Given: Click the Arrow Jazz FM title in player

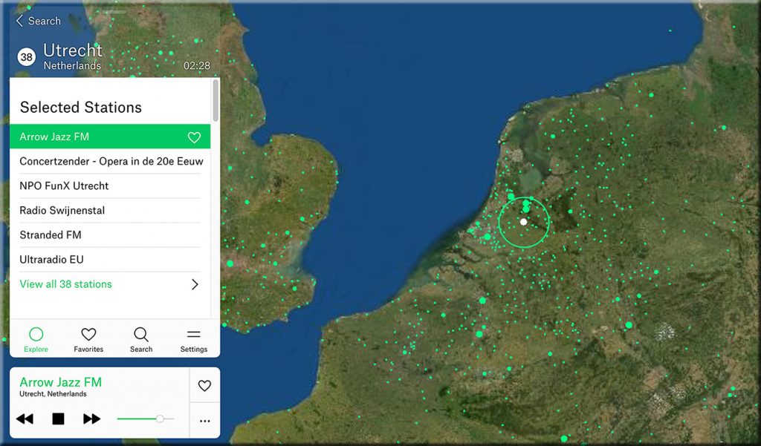Looking at the screenshot, I should (61, 382).
